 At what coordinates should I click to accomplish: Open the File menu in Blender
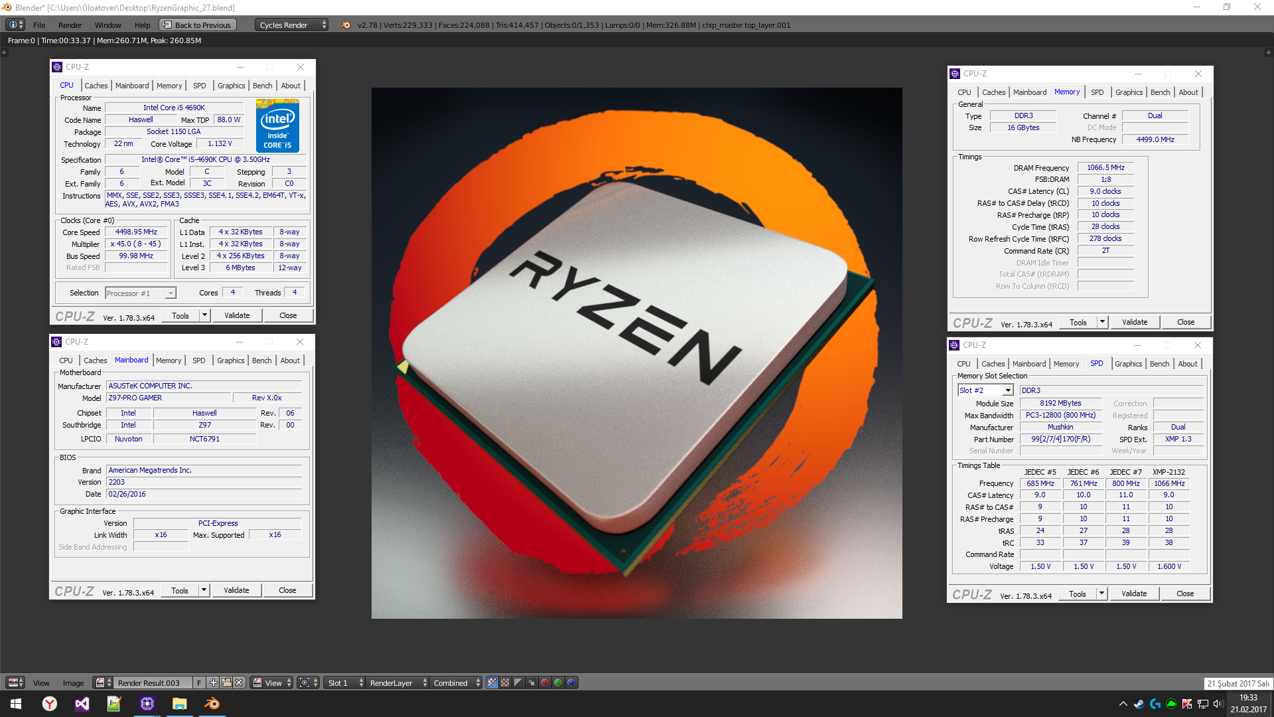pos(39,25)
